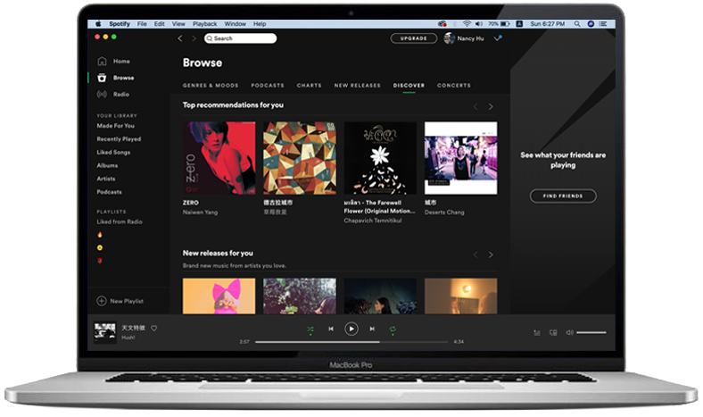This screenshot has height=417, width=703.
Task: Click the Wi-Fi icon in menu bar
Action: click(467, 24)
